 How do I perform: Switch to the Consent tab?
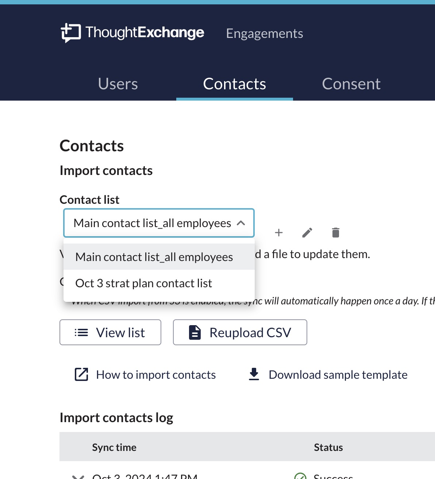point(351,84)
